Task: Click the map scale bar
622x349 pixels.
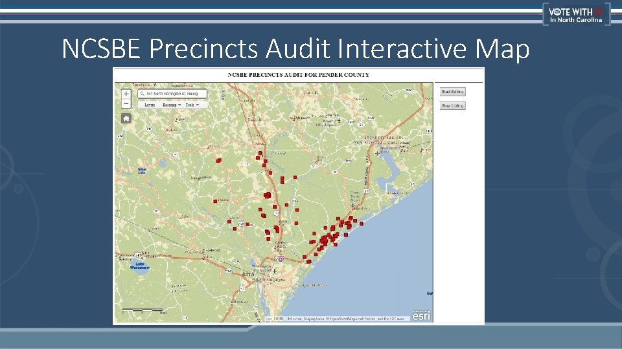Action: (x=143, y=311)
